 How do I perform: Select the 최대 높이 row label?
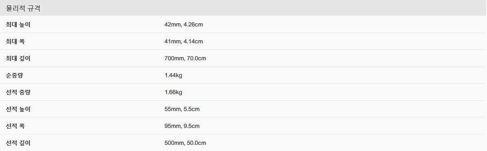[x=18, y=24]
